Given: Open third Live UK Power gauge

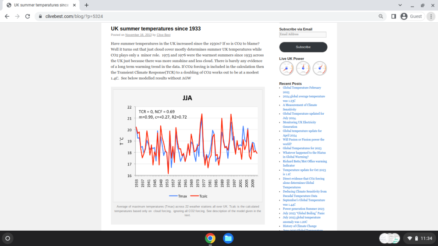Looking at the screenshot, I should pyautogui.click(x=320, y=68).
